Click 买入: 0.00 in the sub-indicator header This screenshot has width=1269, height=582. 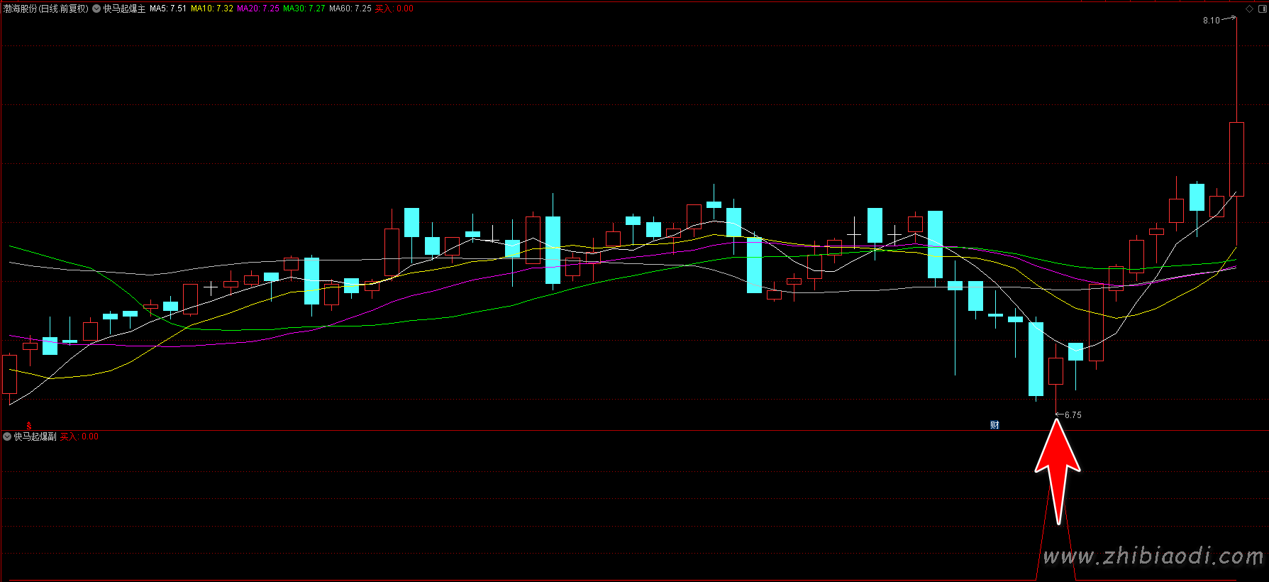coord(79,436)
